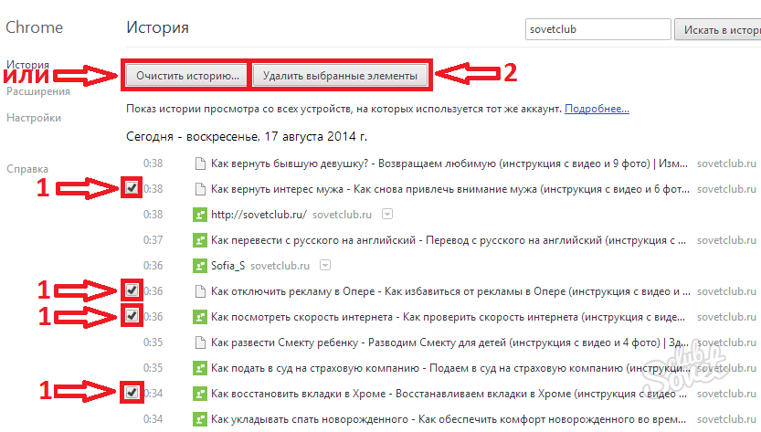The image size is (761, 432).
Task: Click favicon of 'Как подать в суд' entry
Action: 200,368
